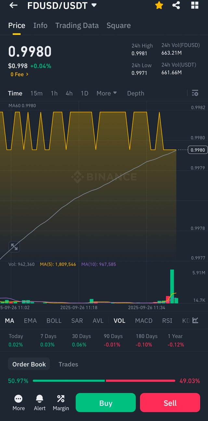Select the Time chart interval
The width and height of the screenshot is (208, 421).
15,93
